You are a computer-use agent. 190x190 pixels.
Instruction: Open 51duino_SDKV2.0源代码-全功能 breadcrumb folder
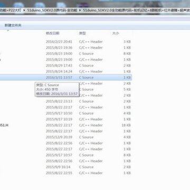[x=52, y=10]
